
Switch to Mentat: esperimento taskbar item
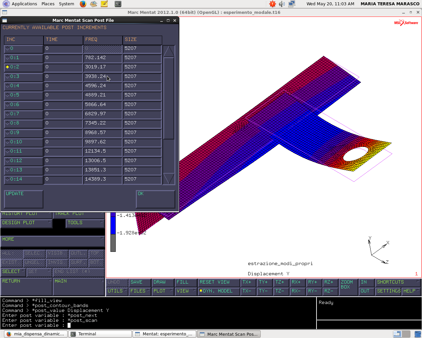[x=164, y=334]
